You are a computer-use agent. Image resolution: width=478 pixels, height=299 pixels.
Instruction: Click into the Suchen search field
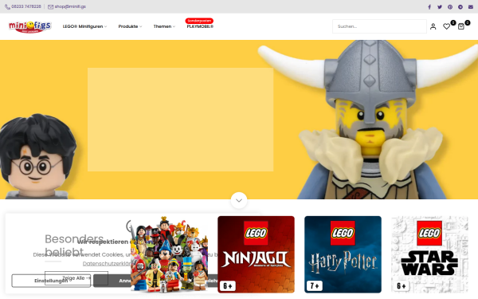tap(379, 26)
